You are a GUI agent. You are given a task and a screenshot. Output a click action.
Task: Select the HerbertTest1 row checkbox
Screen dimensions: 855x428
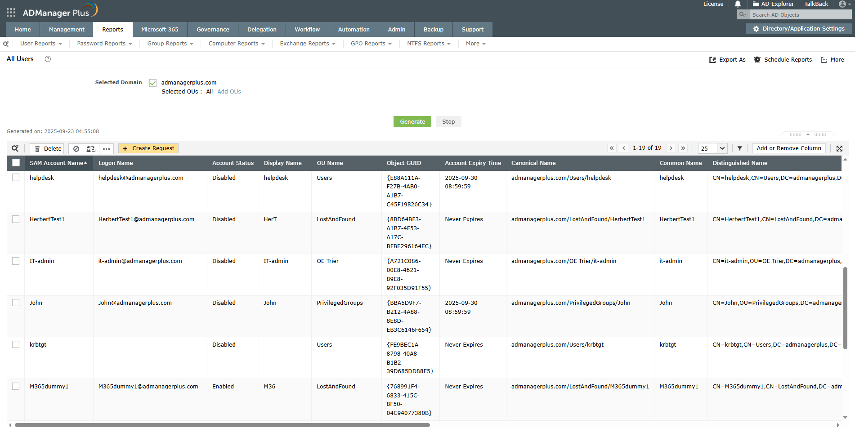pos(16,219)
